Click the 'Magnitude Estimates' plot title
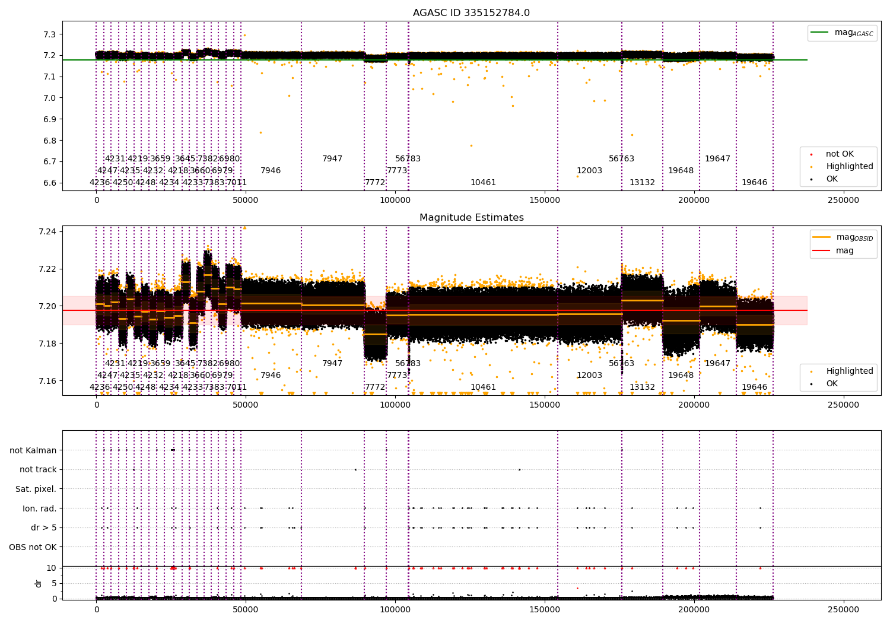 click(x=472, y=218)
